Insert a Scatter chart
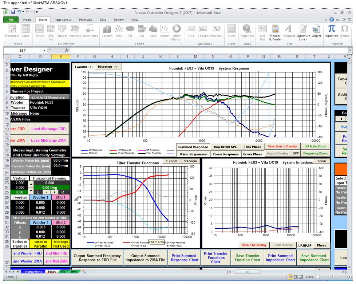The height and width of the screenshot is (284, 356). 165,31
